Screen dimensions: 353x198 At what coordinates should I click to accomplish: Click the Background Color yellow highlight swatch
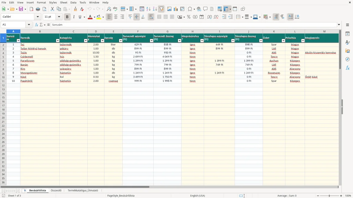[99, 17]
